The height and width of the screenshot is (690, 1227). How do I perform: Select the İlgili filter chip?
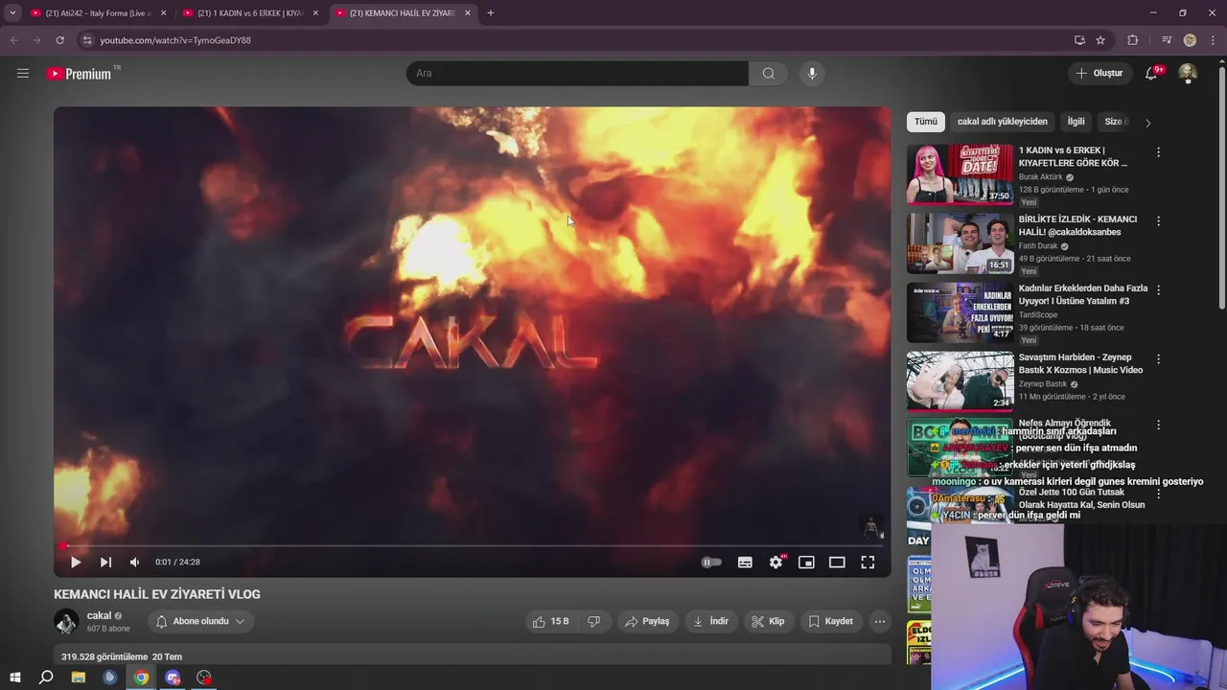(x=1077, y=122)
